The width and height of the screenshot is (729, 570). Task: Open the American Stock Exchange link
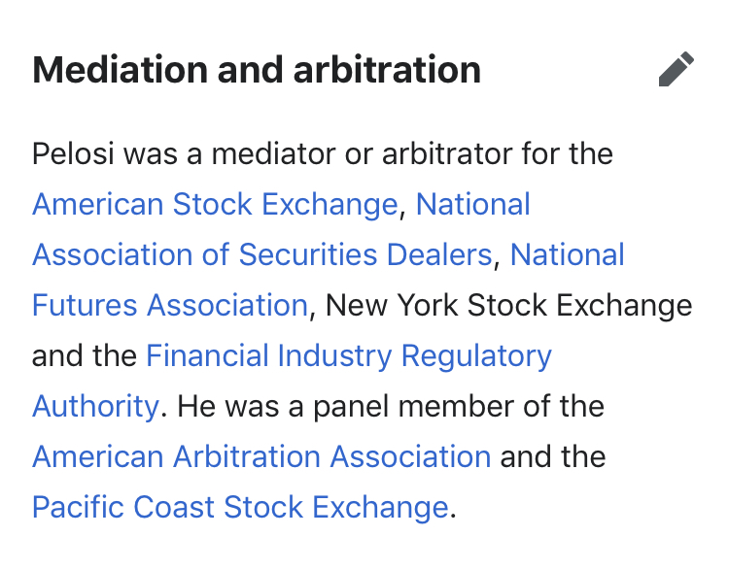(x=215, y=204)
